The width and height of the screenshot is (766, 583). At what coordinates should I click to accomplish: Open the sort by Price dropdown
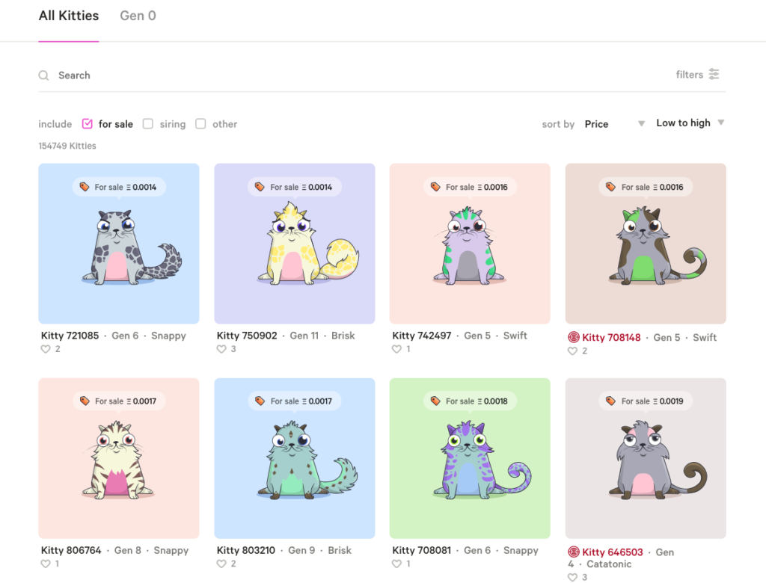(615, 124)
